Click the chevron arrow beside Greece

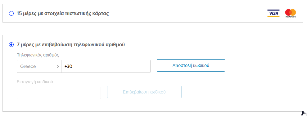pyautogui.click(x=58, y=66)
